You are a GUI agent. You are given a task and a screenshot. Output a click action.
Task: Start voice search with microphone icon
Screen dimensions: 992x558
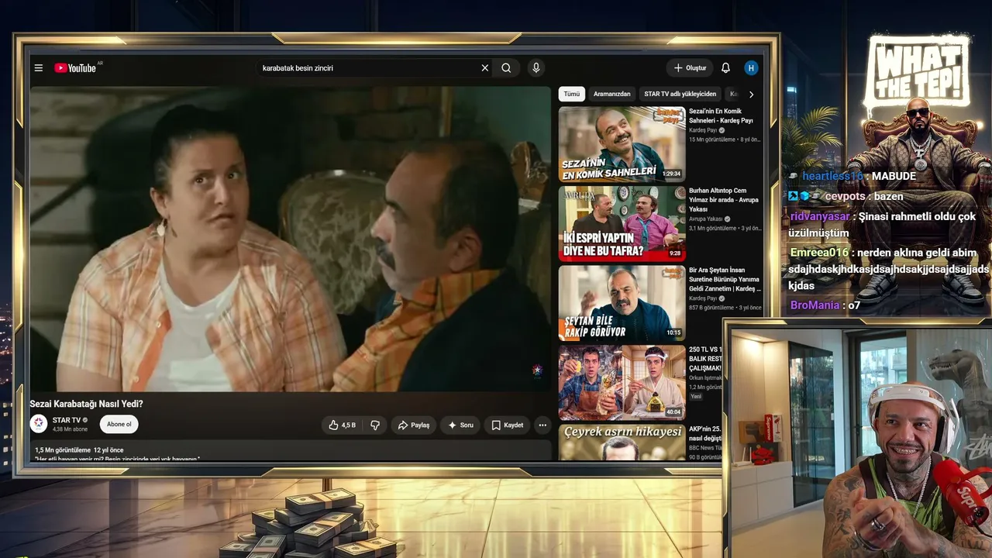536,68
